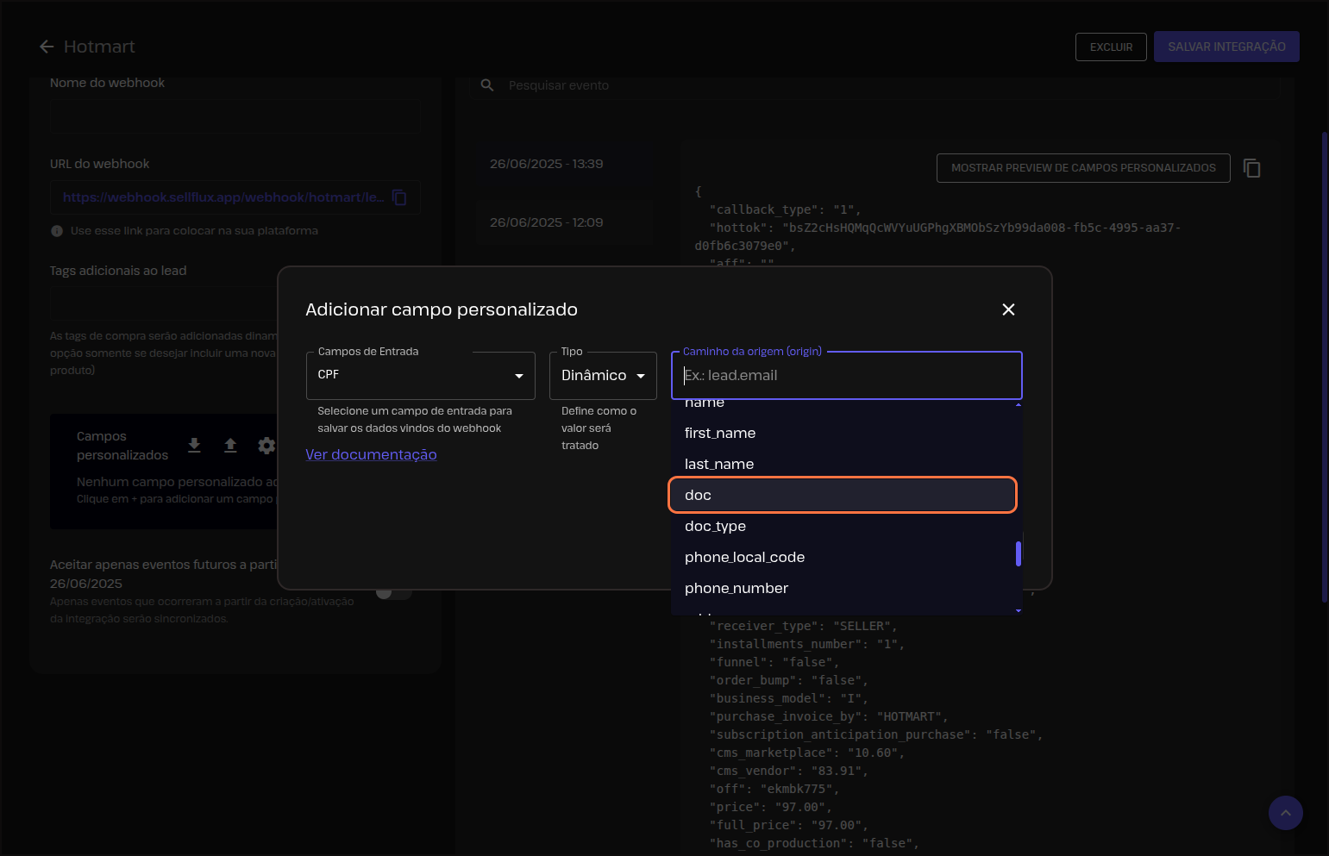This screenshot has height=856, width=1329.
Task: Click the Caminho da origem input field
Action: click(846, 376)
